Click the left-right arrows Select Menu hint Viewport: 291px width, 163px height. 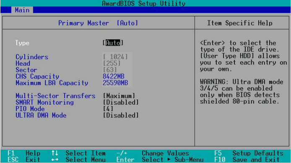(x=78, y=160)
